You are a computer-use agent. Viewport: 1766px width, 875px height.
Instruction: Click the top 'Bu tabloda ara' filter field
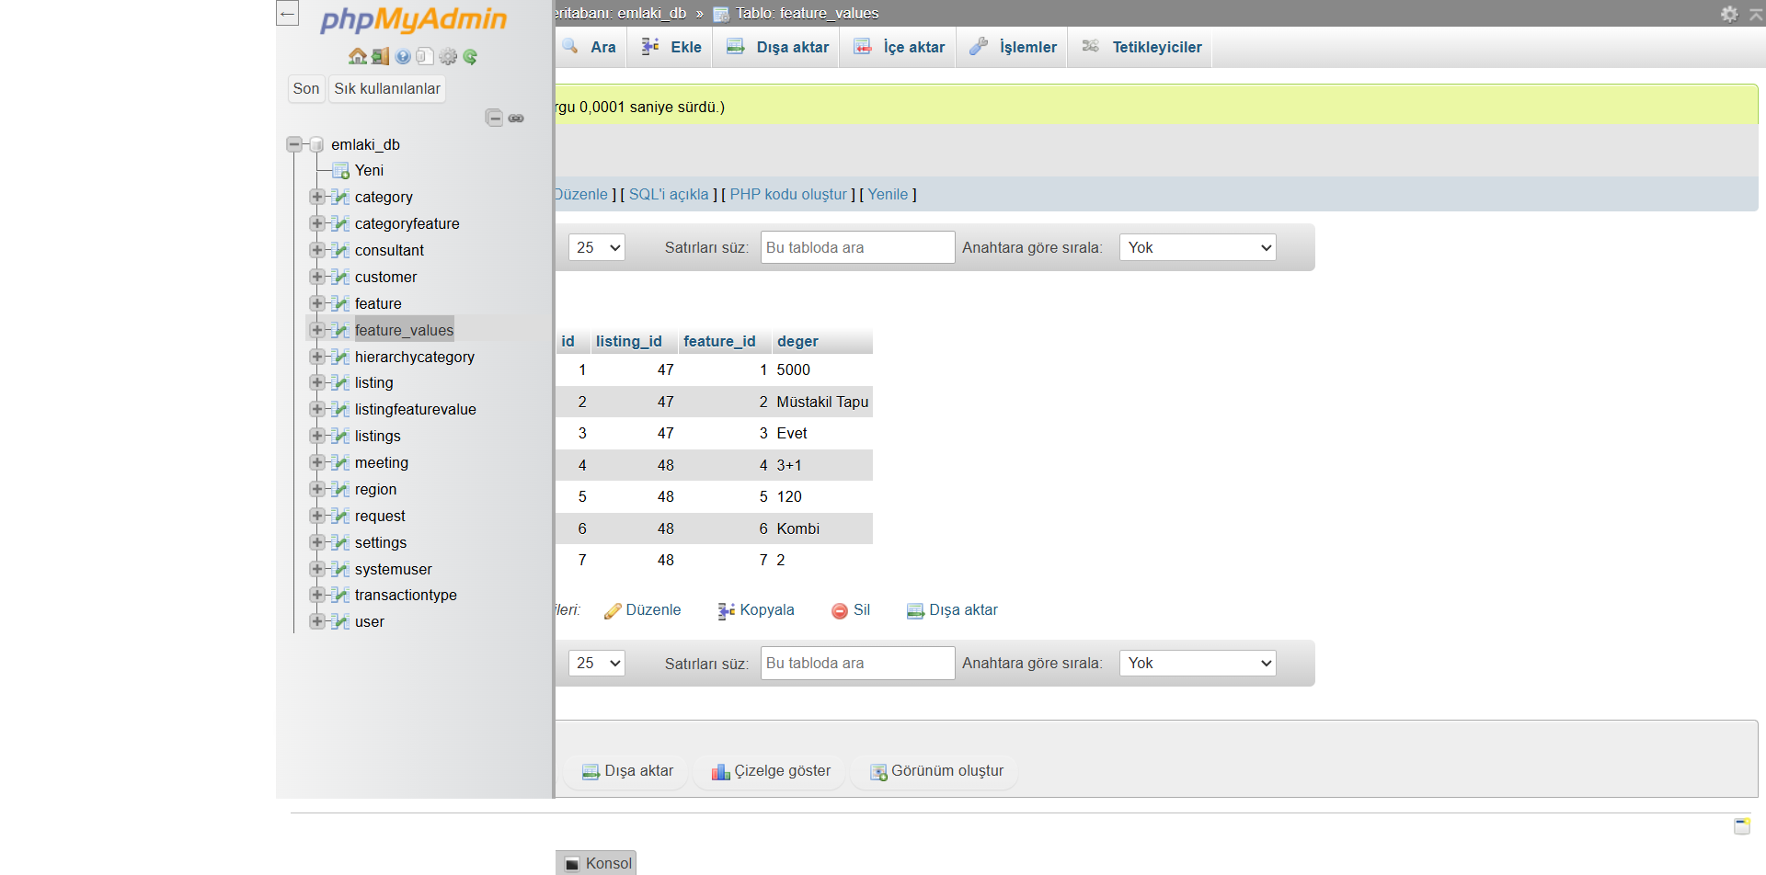pyautogui.click(x=856, y=247)
